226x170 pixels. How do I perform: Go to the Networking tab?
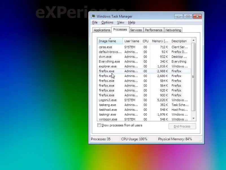coord(173,30)
